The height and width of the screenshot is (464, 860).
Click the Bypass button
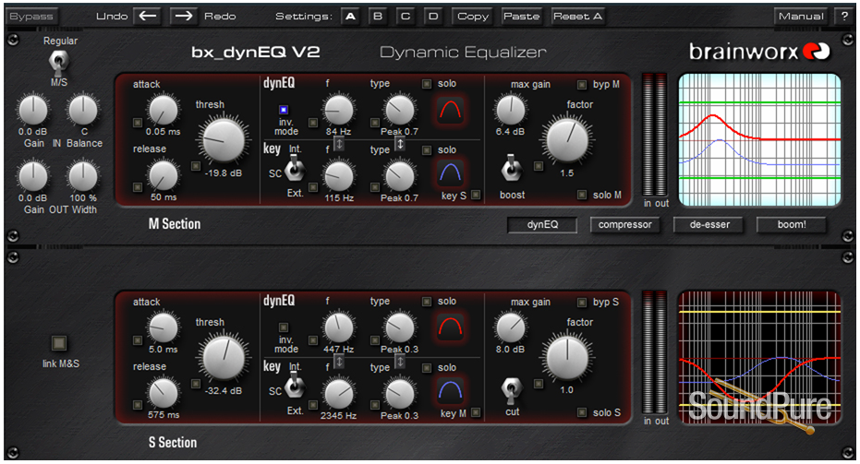coord(31,16)
